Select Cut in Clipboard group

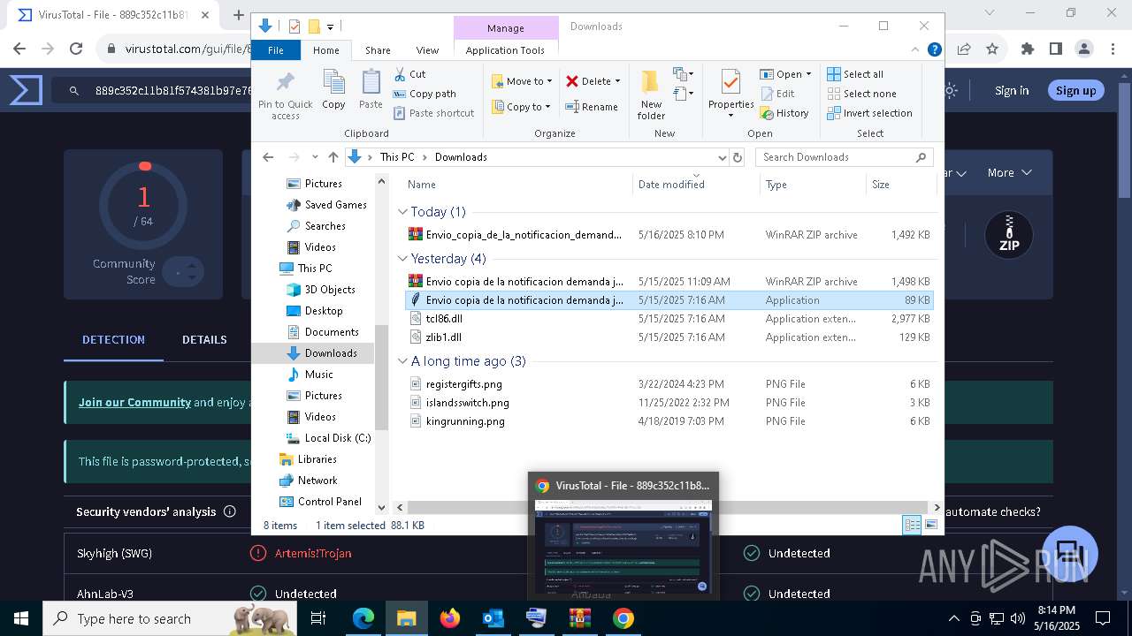(409, 74)
